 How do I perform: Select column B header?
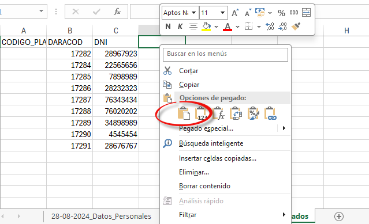pos(70,31)
